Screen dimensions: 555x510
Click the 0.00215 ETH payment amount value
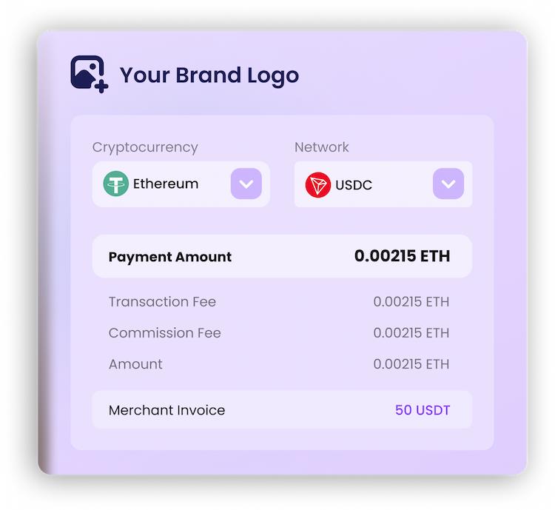pos(402,256)
